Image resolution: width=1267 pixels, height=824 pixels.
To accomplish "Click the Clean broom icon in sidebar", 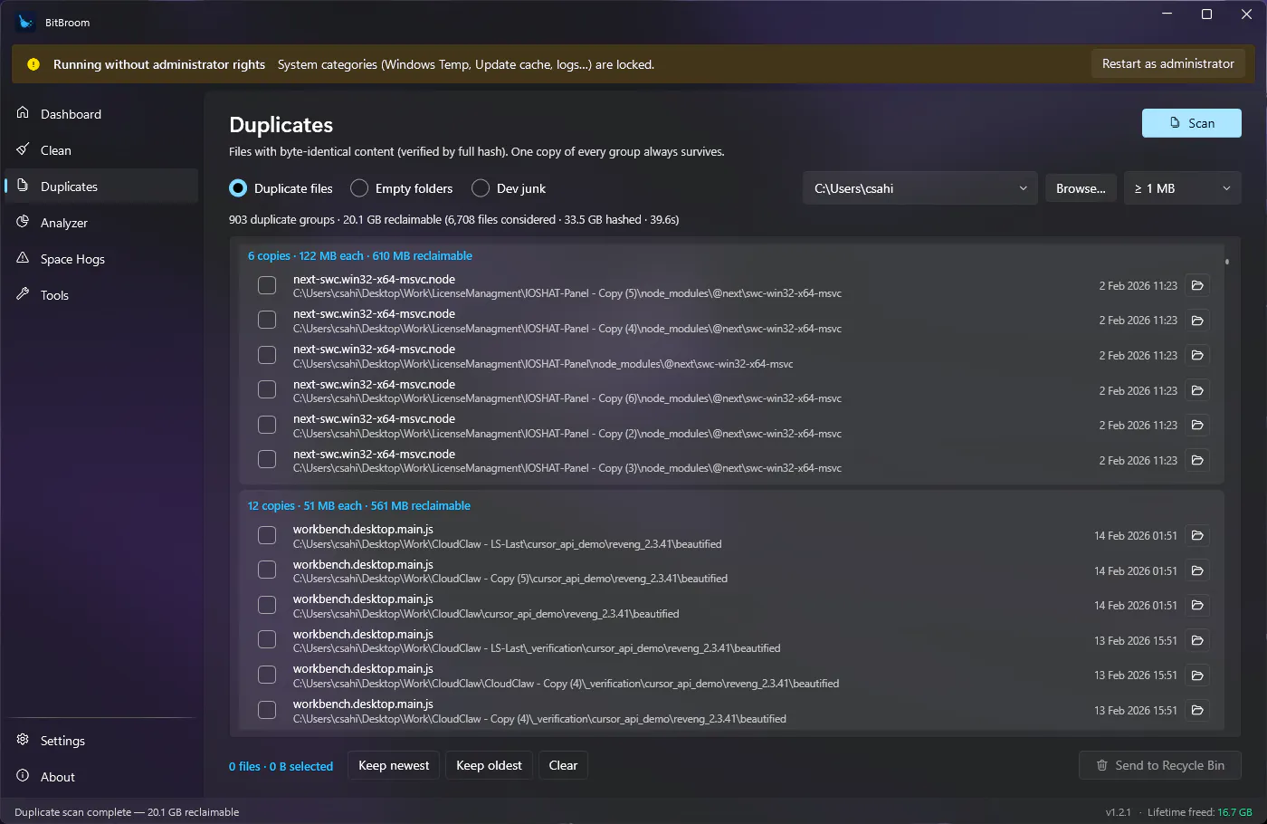I will click(x=23, y=149).
